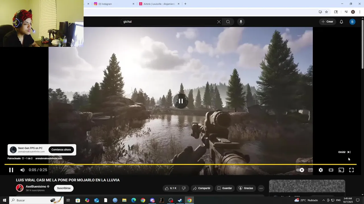This screenshot has width=364, height=204.
Task: Click the taskbar Buscar search box
Action: click(36, 200)
